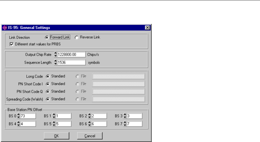Click the BS 5 PN offset field
This screenshot has height=142, width=260.
(x=63, y=124)
